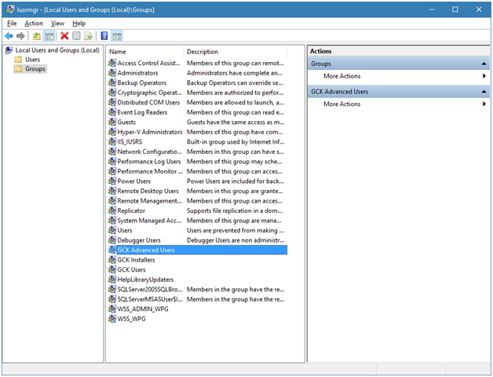Click the blue Help icon in the toolbar
Viewport: 493px width, 377px height.
[104, 36]
